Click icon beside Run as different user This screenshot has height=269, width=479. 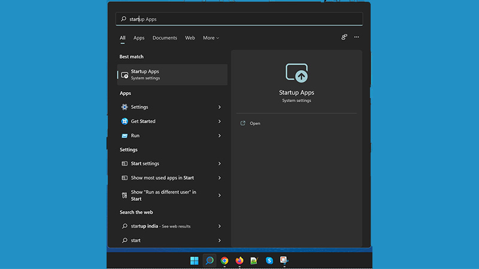(x=125, y=195)
